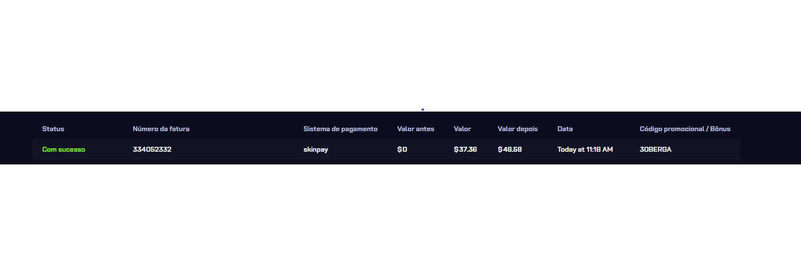This screenshot has width=801, height=276.
Task: Click the Código promocional / Bônus header
Action: pos(685,129)
